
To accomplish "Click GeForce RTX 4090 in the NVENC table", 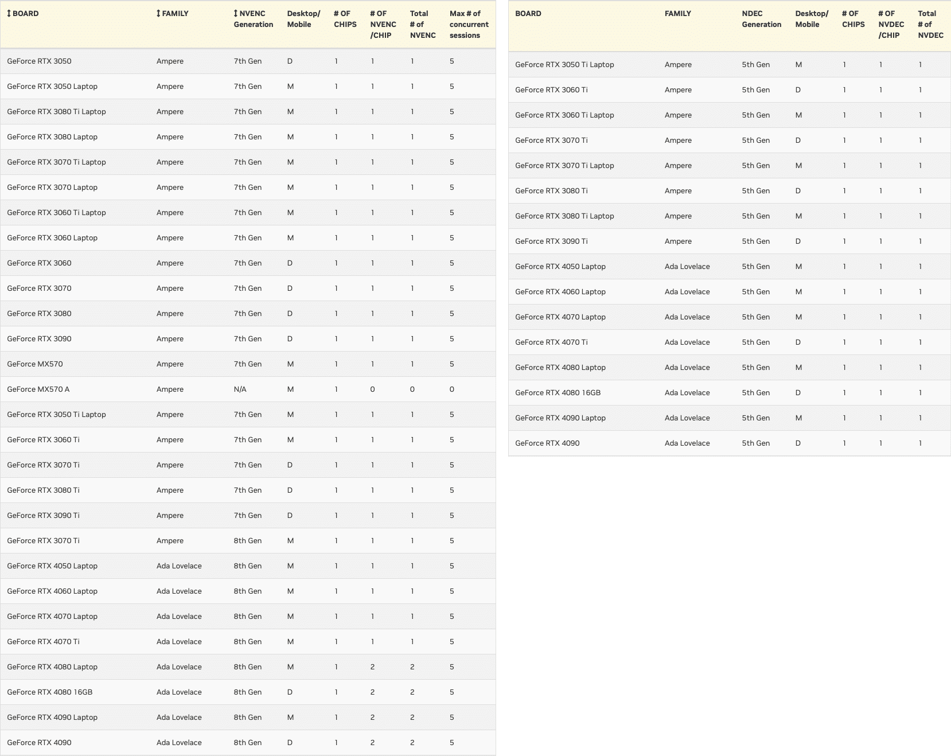I will click(x=40, y=743).
